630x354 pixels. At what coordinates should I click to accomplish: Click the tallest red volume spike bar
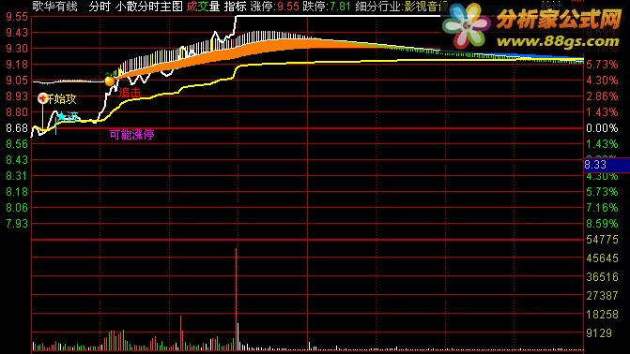click(237, 299)
